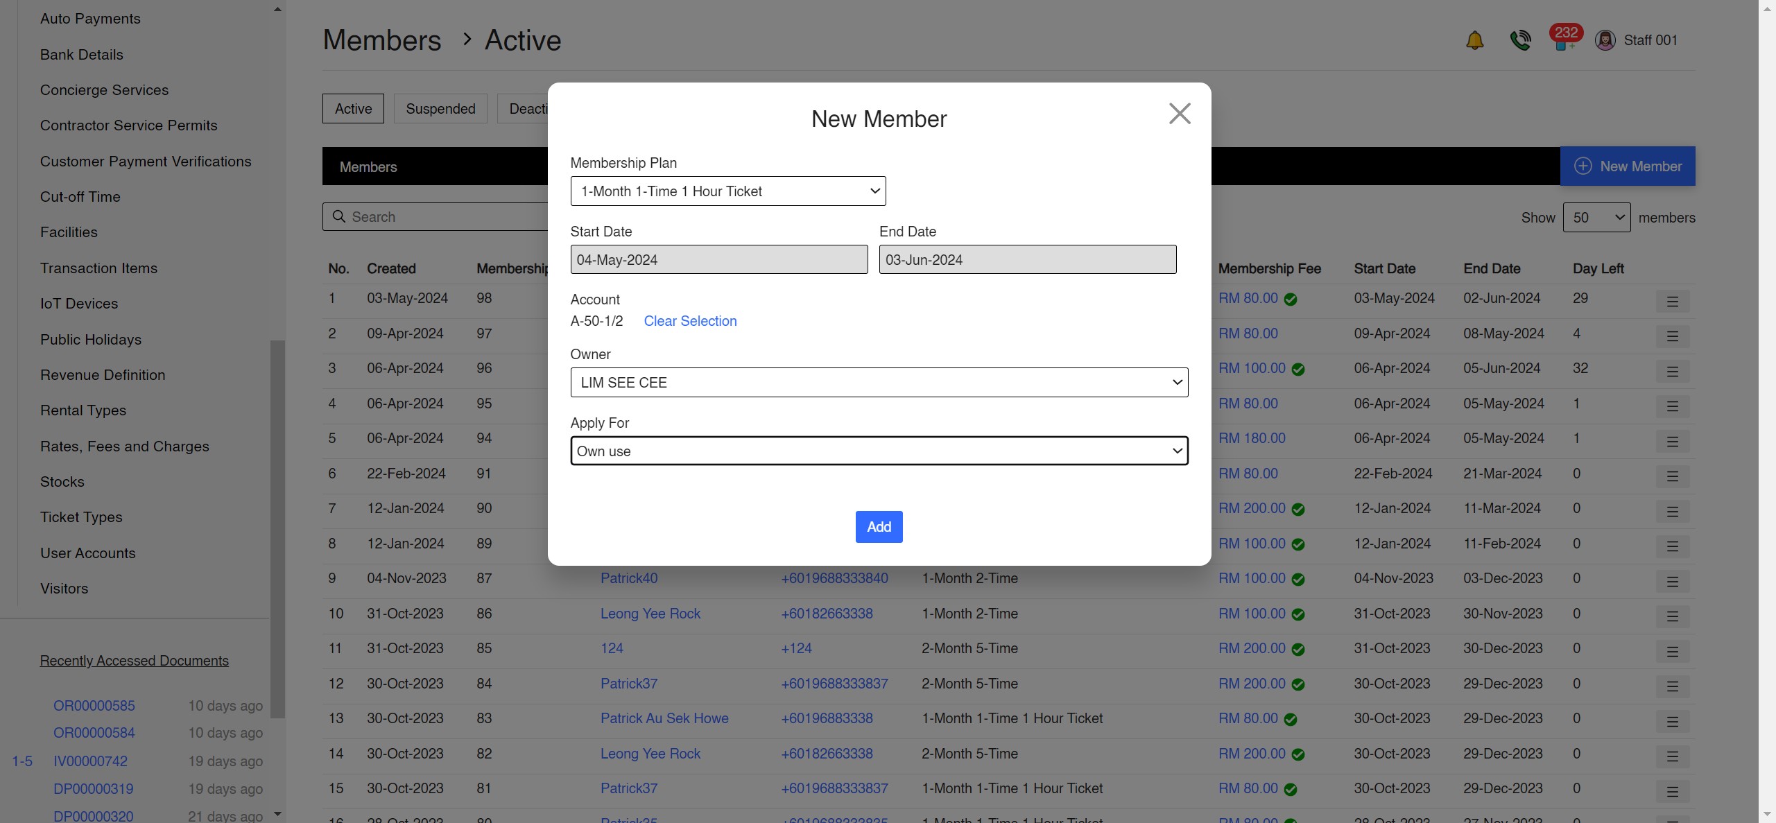
Task: Open the Owner dropdown showing LIM SEE CEE
Action: [x=879, y=382]
